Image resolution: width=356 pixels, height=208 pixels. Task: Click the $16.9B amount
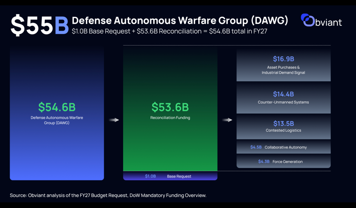[x=284, y=59]
